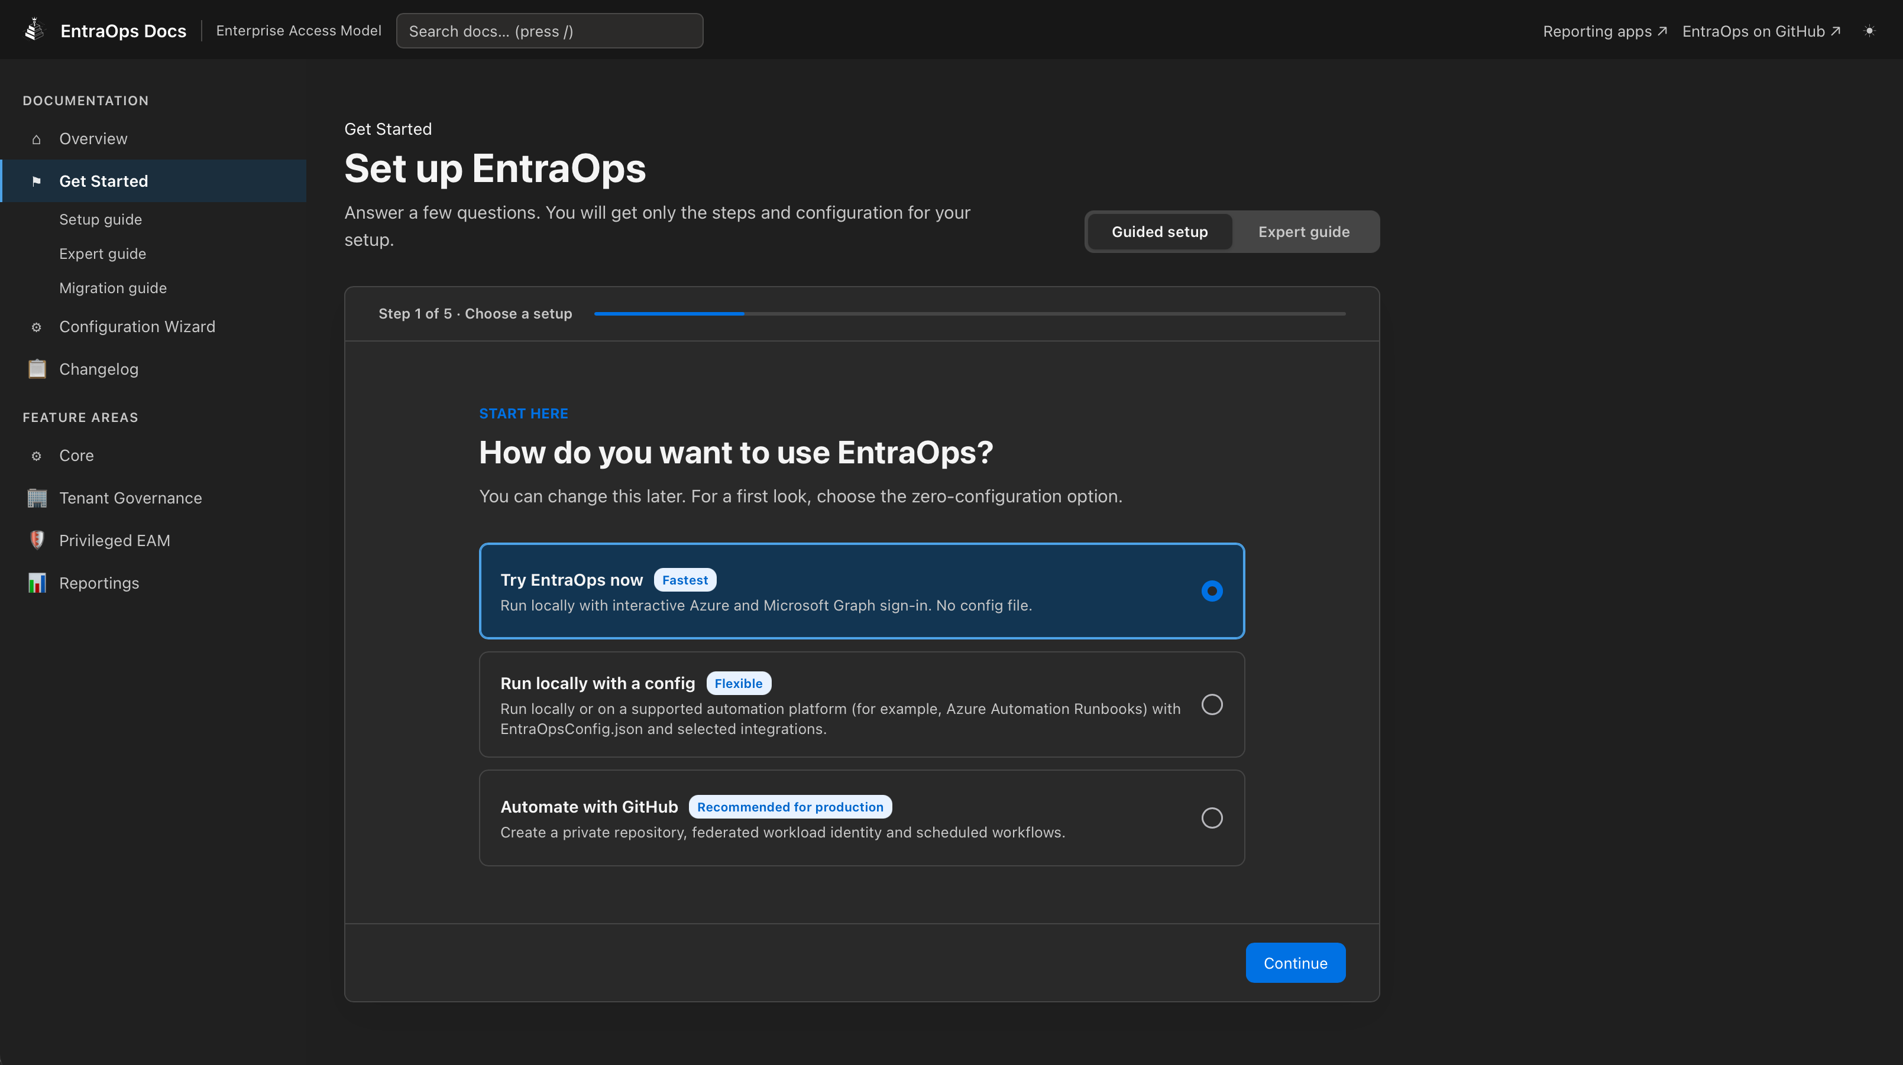The image size is (1903, 1065).
Task: Click the Set up EntraOps page title
Action: pyautogui.click(x=495, y=168)
